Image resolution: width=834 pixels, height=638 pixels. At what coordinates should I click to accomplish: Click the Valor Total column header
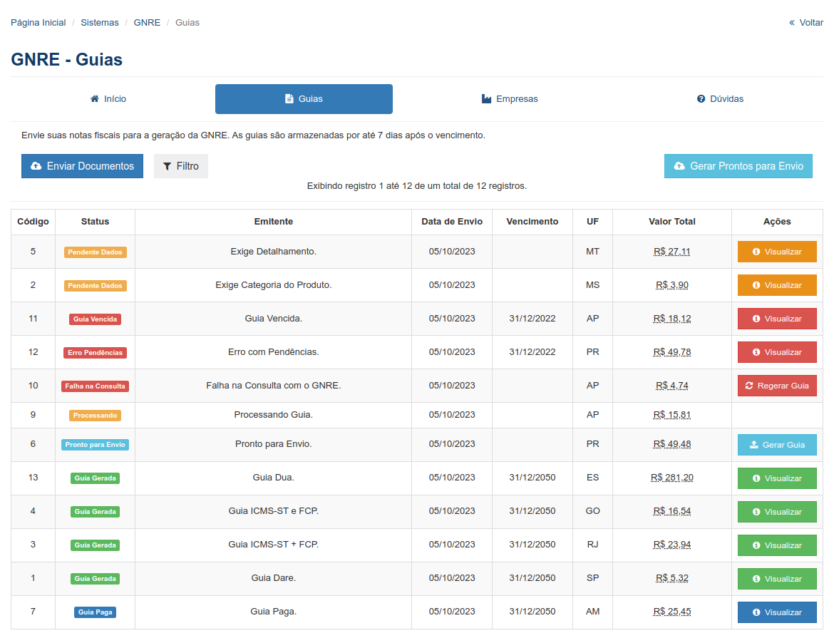pos(672,222)
